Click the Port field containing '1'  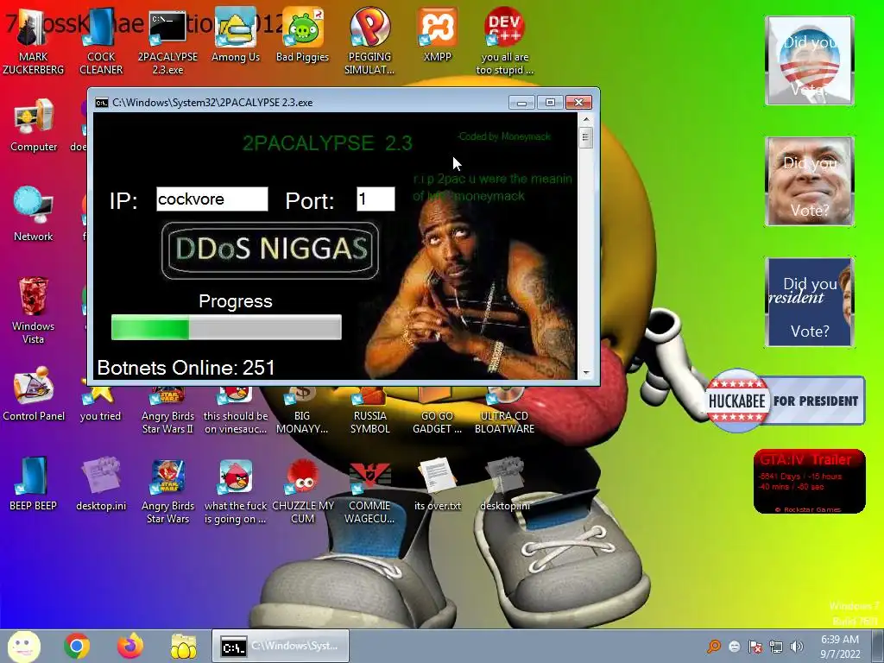376,199
